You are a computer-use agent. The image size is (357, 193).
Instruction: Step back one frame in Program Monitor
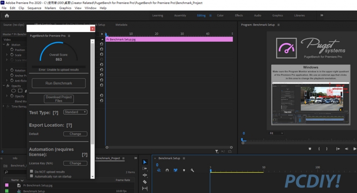346,148
